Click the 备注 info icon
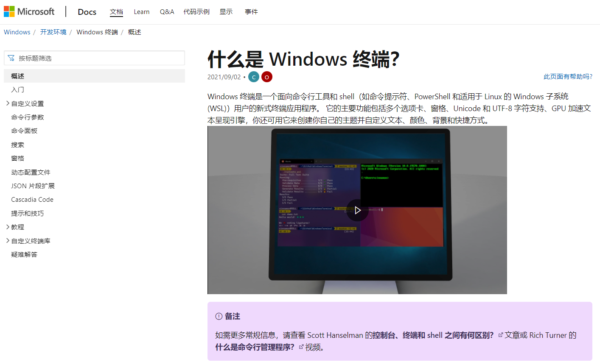The image size is (600, 362). (x=219, y=316)
